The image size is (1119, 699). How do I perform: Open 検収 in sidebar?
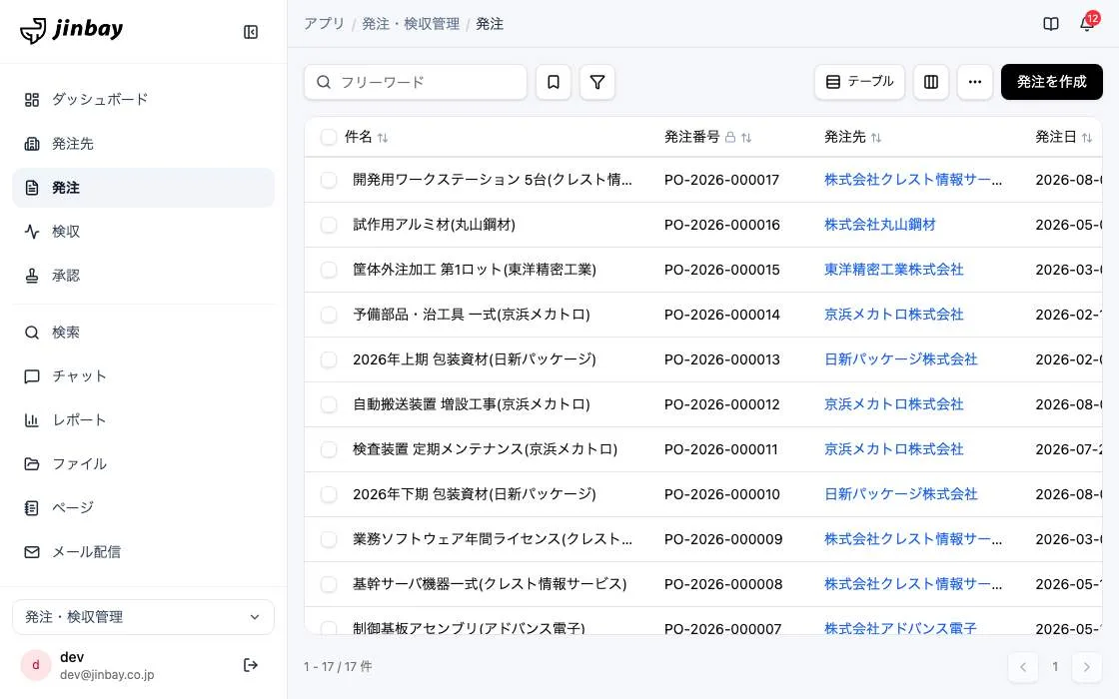pyautogui.click(x=144, y=231)
